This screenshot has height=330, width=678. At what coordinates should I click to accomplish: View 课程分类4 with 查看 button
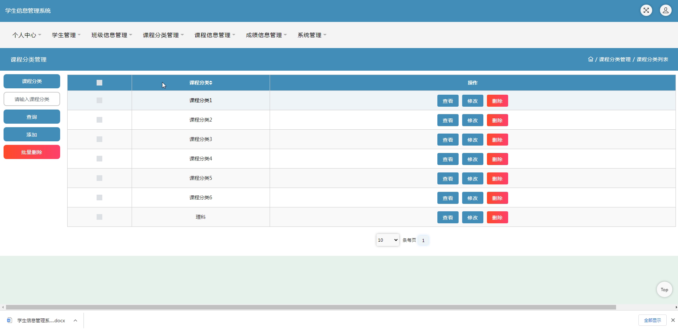(448, 159)
